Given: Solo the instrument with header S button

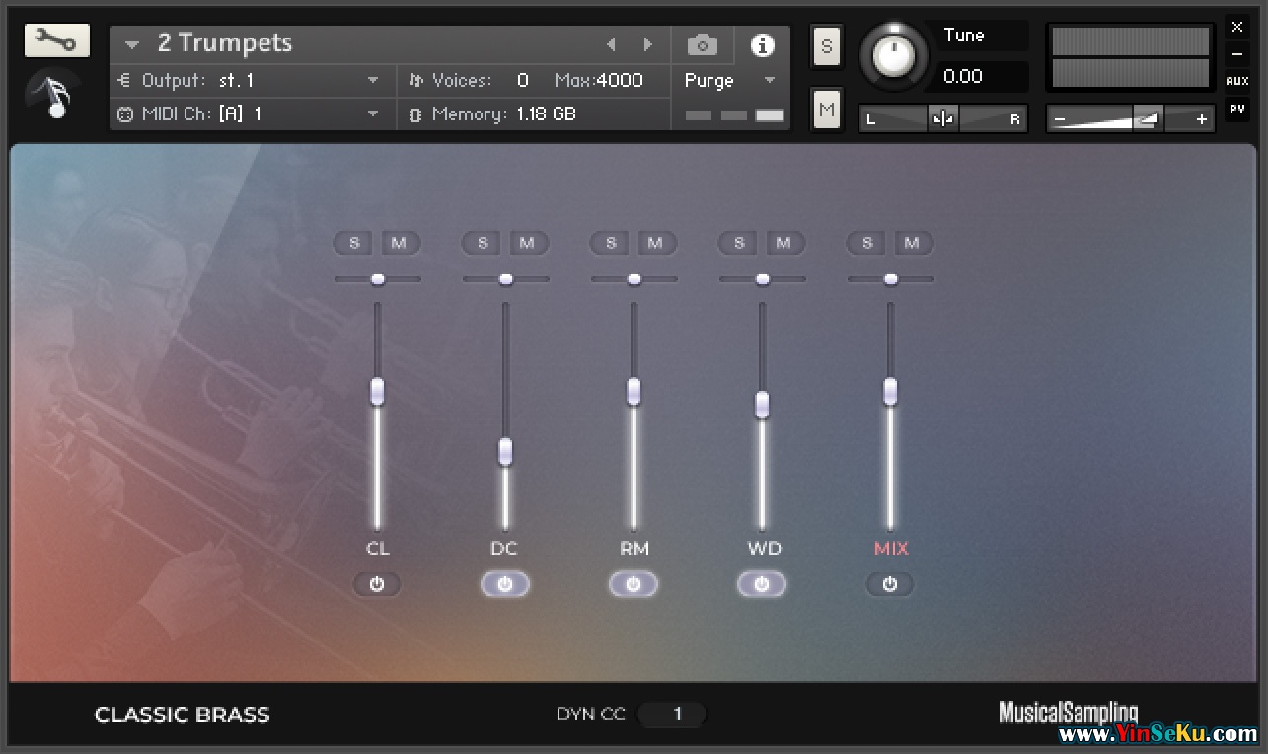Looking at the screenshot, I should coord(826,46).
